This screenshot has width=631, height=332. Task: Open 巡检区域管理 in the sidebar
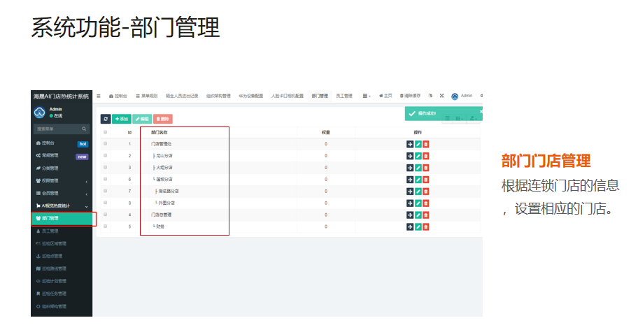55,243
